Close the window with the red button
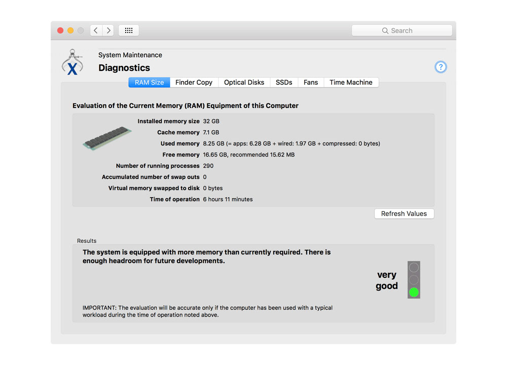 click(x=60, y=30)
